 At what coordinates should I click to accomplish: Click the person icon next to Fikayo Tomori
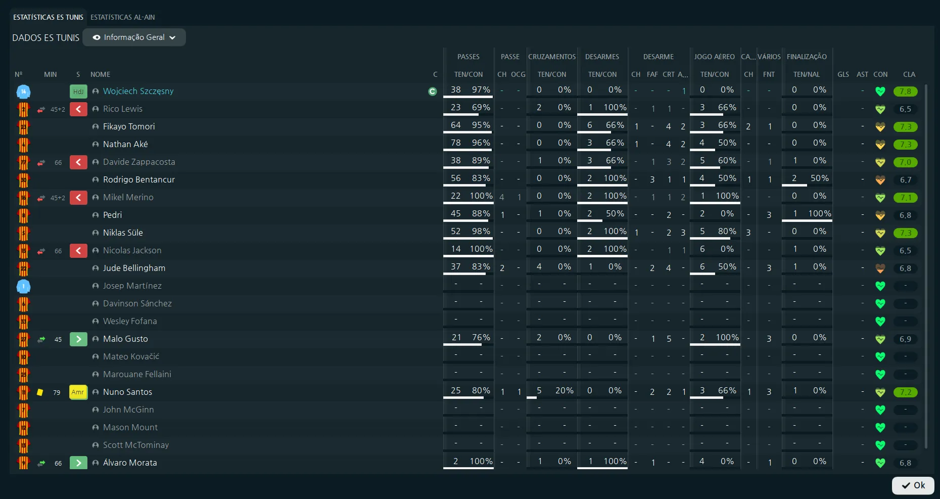tap(96, 127)
